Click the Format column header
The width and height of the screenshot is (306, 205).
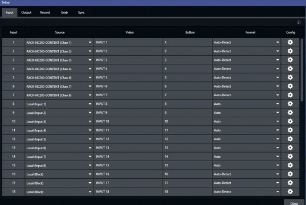coord(250,32)
